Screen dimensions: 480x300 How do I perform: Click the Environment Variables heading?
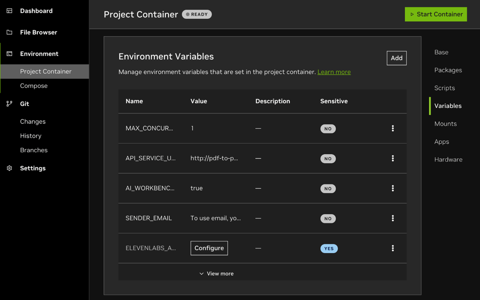click(166, 56)
